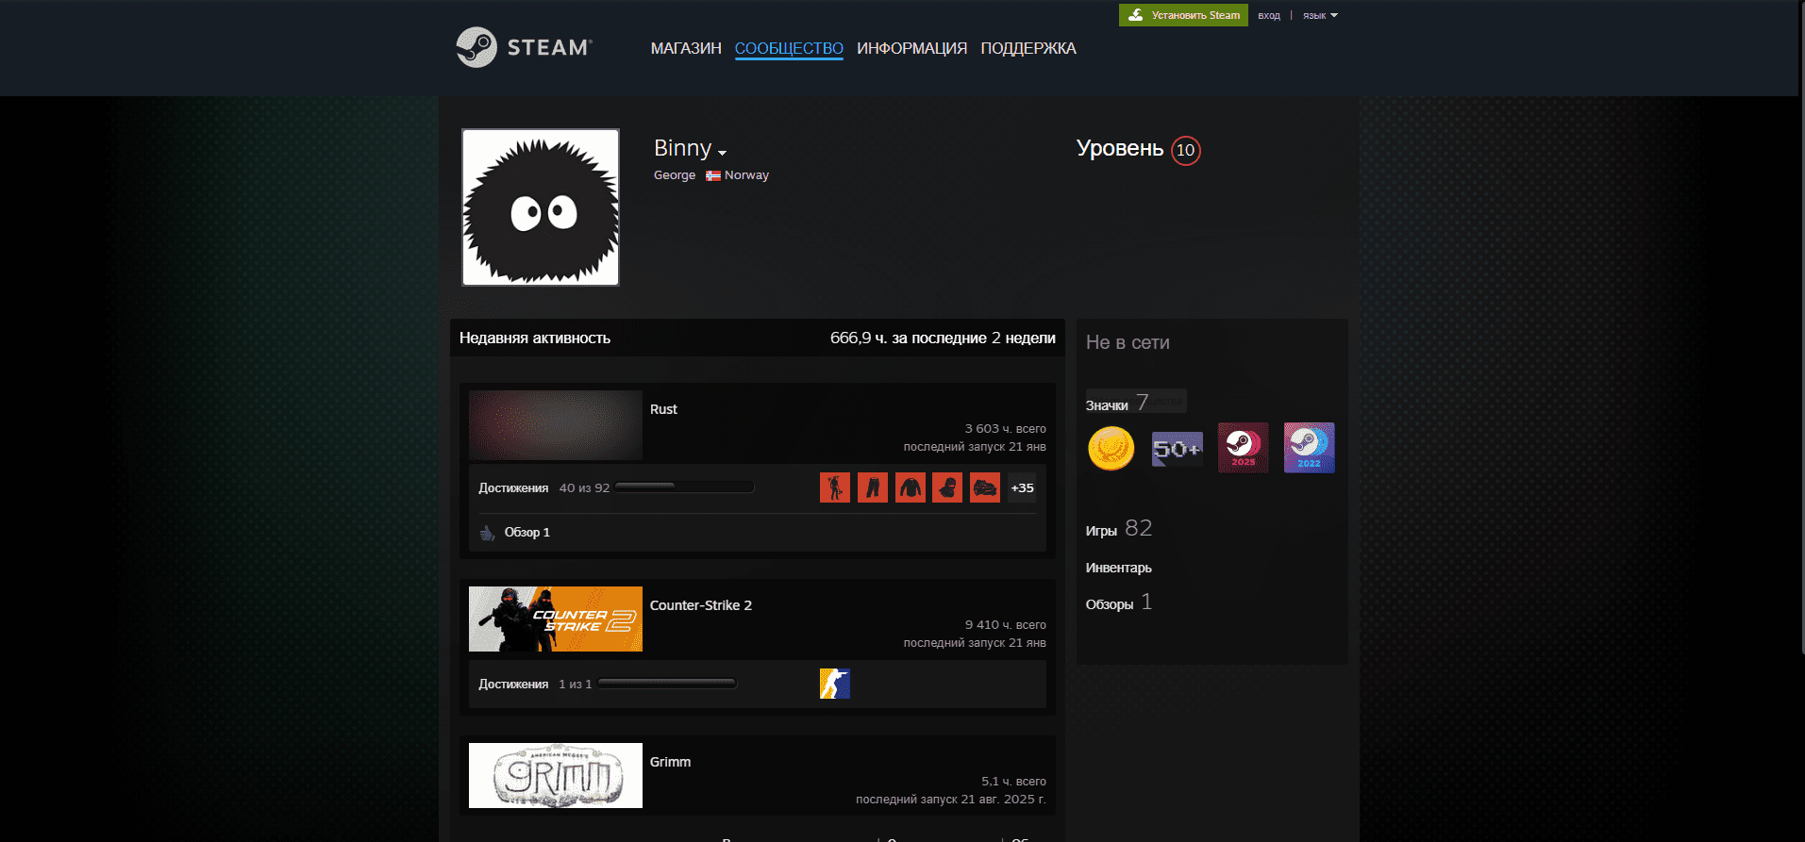Open the first Rust achievement icon
This screenshot has height=842, width=1805.
(835, 487)
